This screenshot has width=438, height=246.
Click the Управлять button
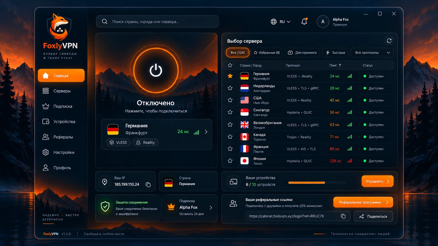point(377,181)
